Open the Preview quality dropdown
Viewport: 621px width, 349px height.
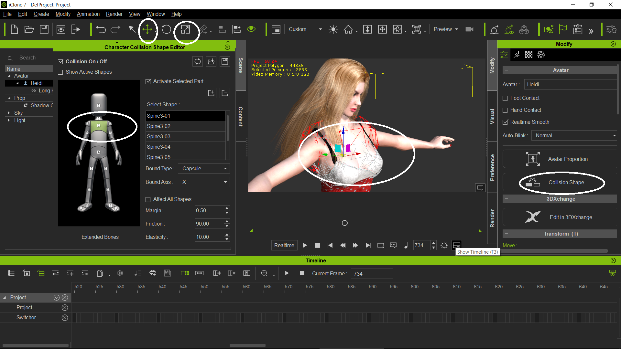coord(446,29)
